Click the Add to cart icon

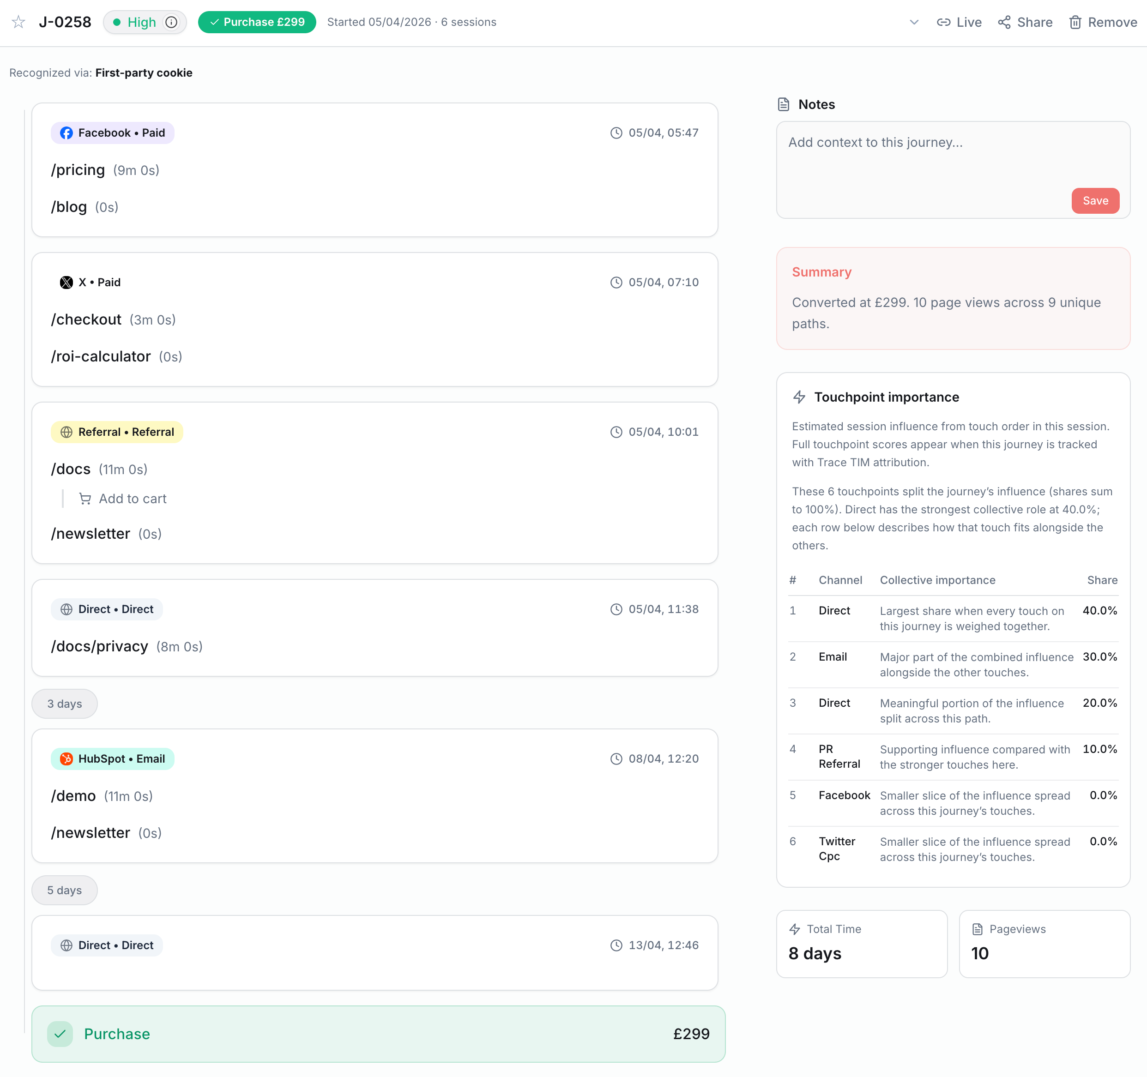click(x=85, y=499)
